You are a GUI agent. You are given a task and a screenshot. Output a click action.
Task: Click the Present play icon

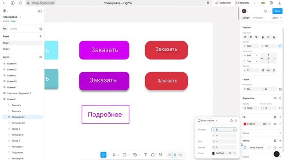(x=265, y=11)
